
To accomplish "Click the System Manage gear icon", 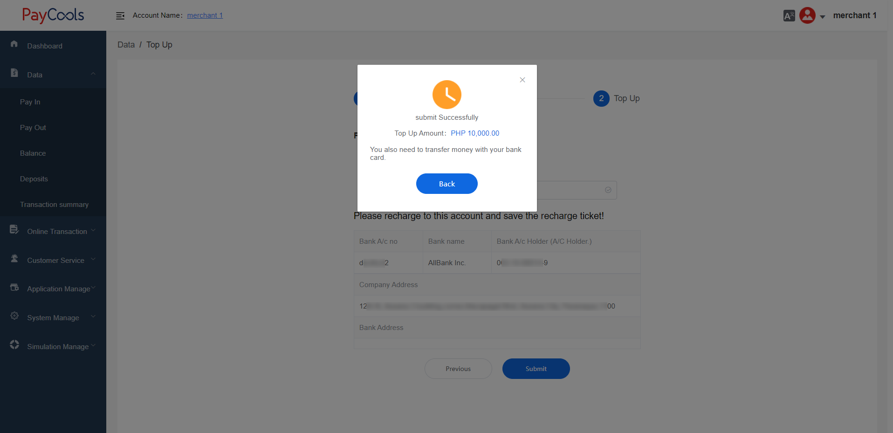I will point(14,316).
